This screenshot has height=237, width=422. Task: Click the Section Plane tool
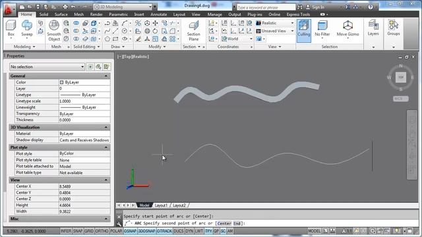pyautogui.click(x=193, y=31)
